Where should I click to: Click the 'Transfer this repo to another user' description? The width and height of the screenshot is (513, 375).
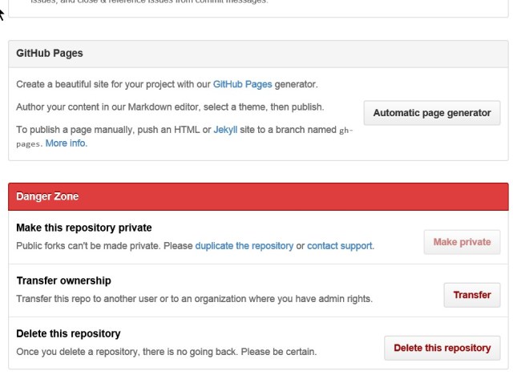194,298
